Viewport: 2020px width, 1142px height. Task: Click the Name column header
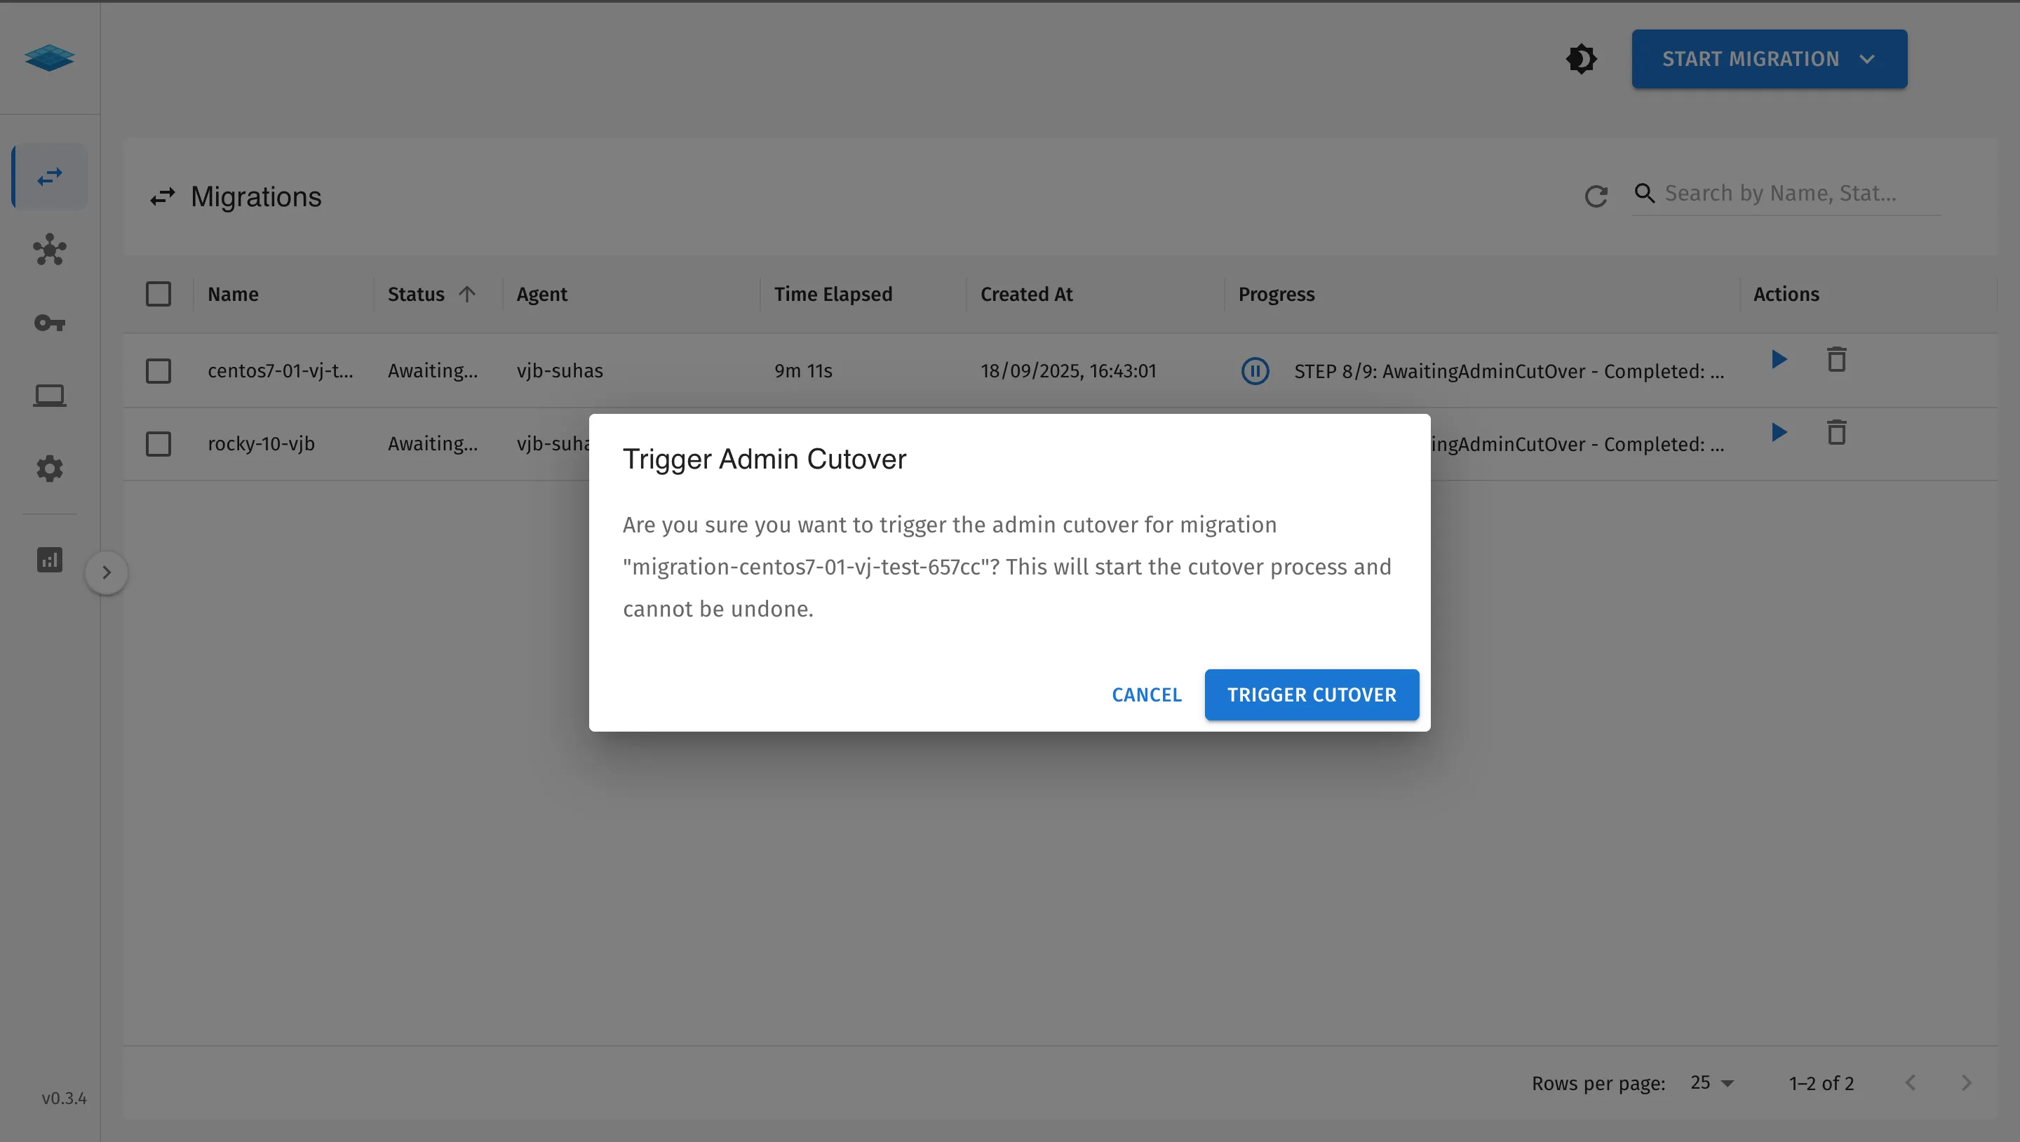point(233,294)
